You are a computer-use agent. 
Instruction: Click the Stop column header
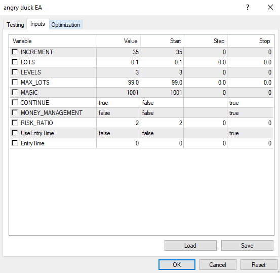pos(250,41)
